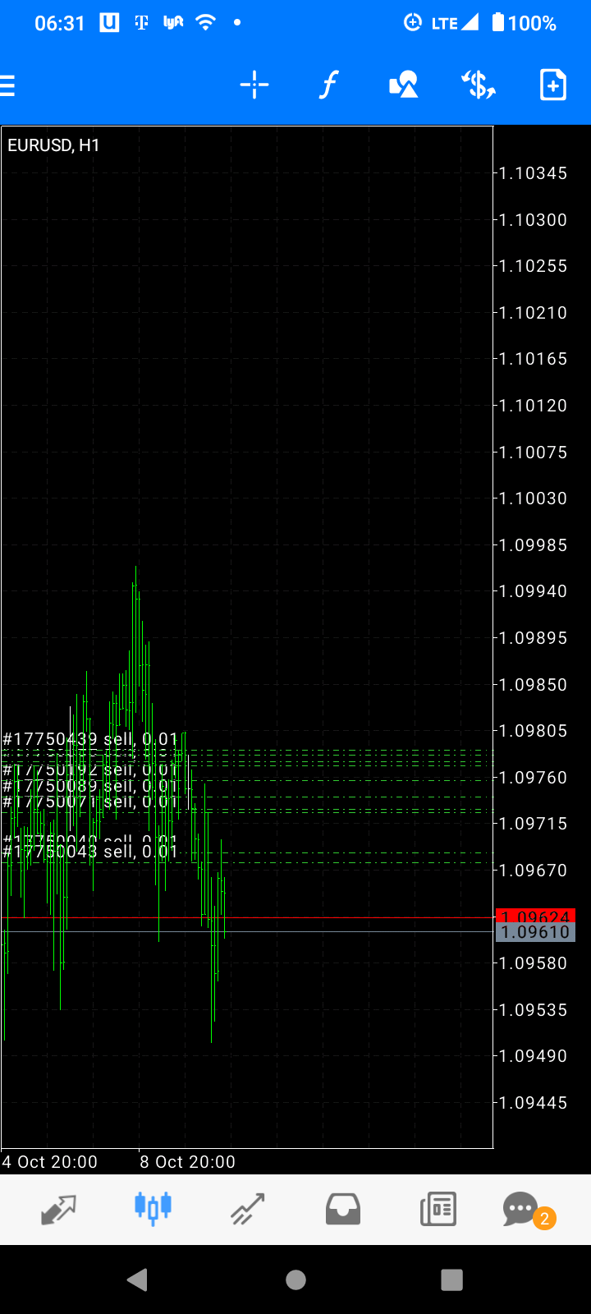
Task: Tap the 1.09805 price scale value
Action: [x=534, y=731]
